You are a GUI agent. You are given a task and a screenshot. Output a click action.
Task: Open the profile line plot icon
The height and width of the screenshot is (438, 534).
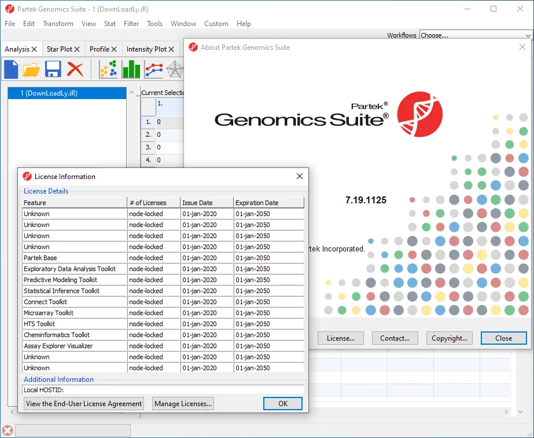pos(154,70)
